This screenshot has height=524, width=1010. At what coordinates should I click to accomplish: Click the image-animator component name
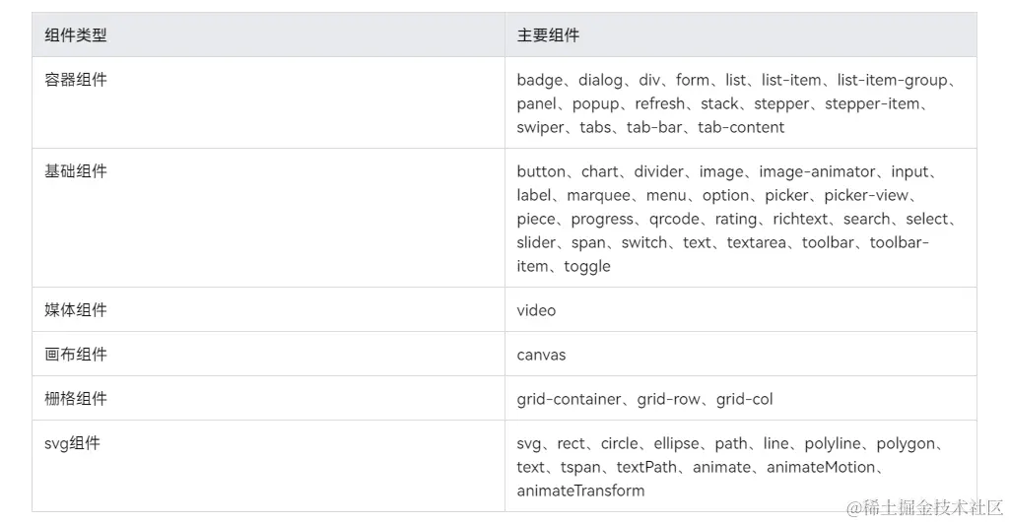[817, 172]
